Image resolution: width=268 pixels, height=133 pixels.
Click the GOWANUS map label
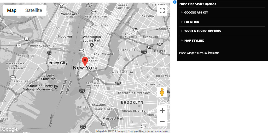99,105
